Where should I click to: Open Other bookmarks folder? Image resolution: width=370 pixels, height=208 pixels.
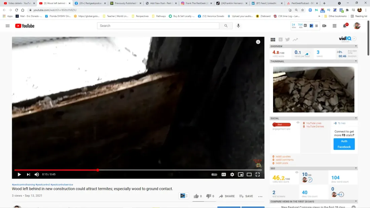pos(335,16)
